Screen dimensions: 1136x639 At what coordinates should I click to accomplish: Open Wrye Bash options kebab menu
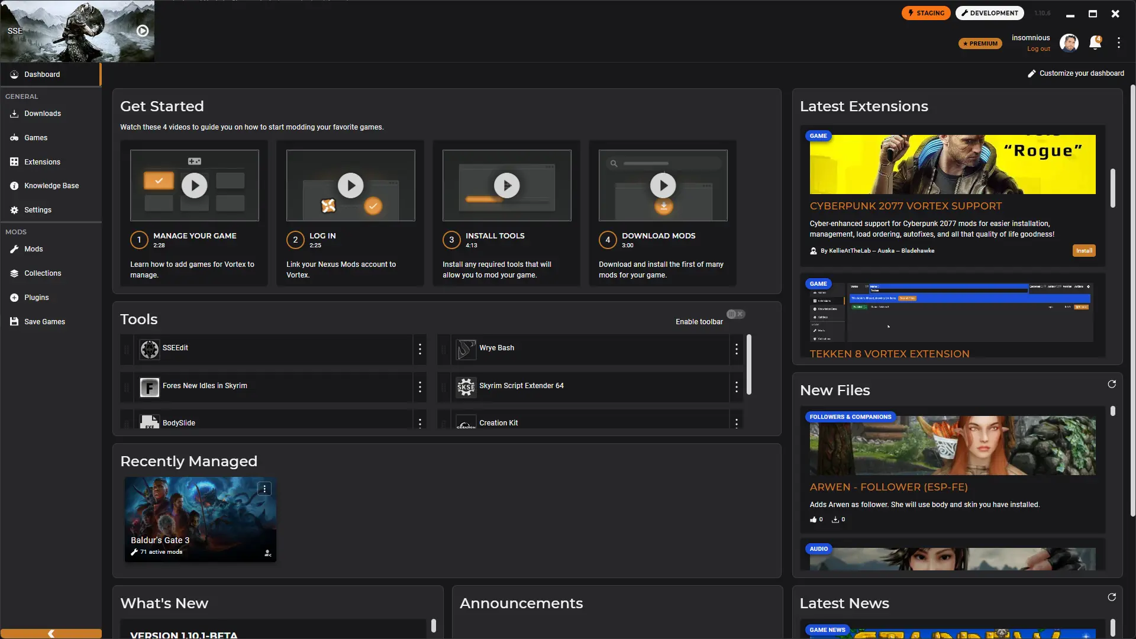tap(736, 349)
